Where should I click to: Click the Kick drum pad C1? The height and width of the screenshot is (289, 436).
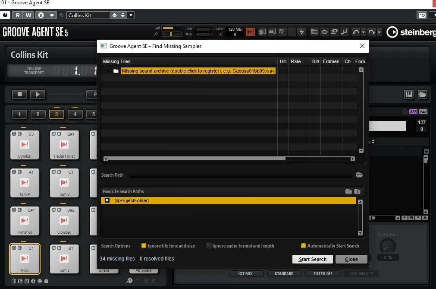pos(25,259)
